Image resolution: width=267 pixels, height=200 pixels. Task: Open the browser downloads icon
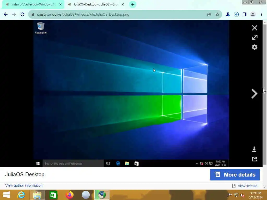coord(236,15)
